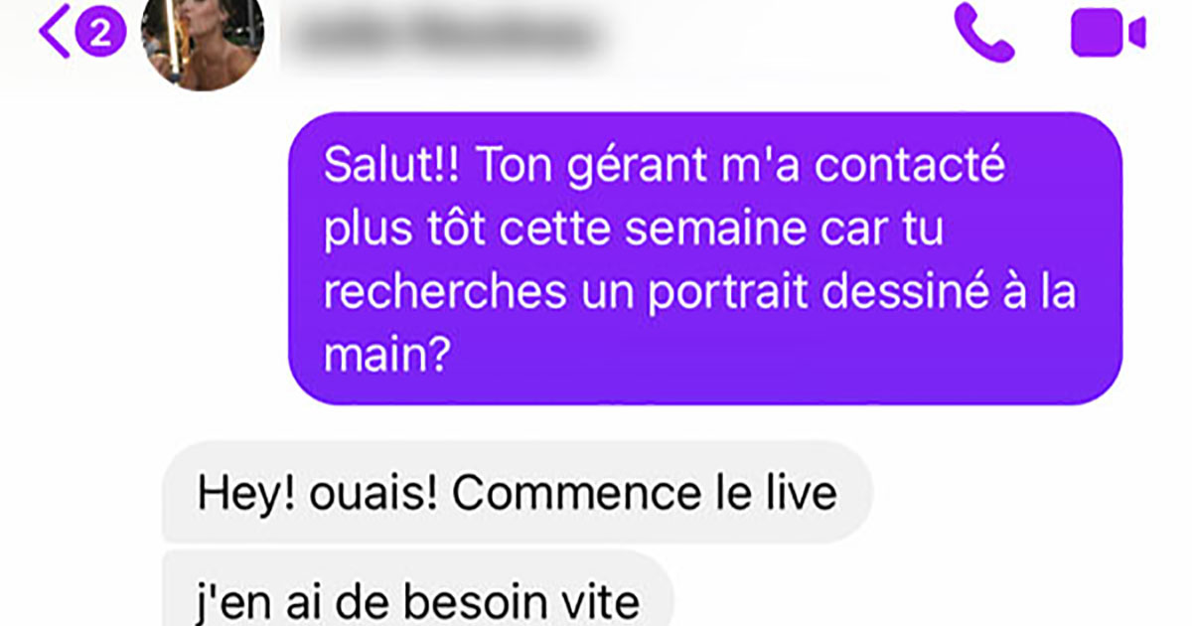Image resolution: width=1192 pixels, height=626 pixels.
Task: Click the 'recherches un portrait dessiné' text line
Action: click(x=699, y=295)
